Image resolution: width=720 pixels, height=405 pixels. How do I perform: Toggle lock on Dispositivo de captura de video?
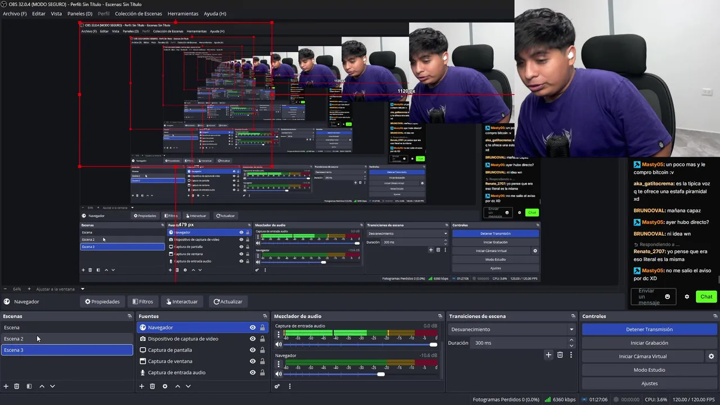click(x=262, y=339)
